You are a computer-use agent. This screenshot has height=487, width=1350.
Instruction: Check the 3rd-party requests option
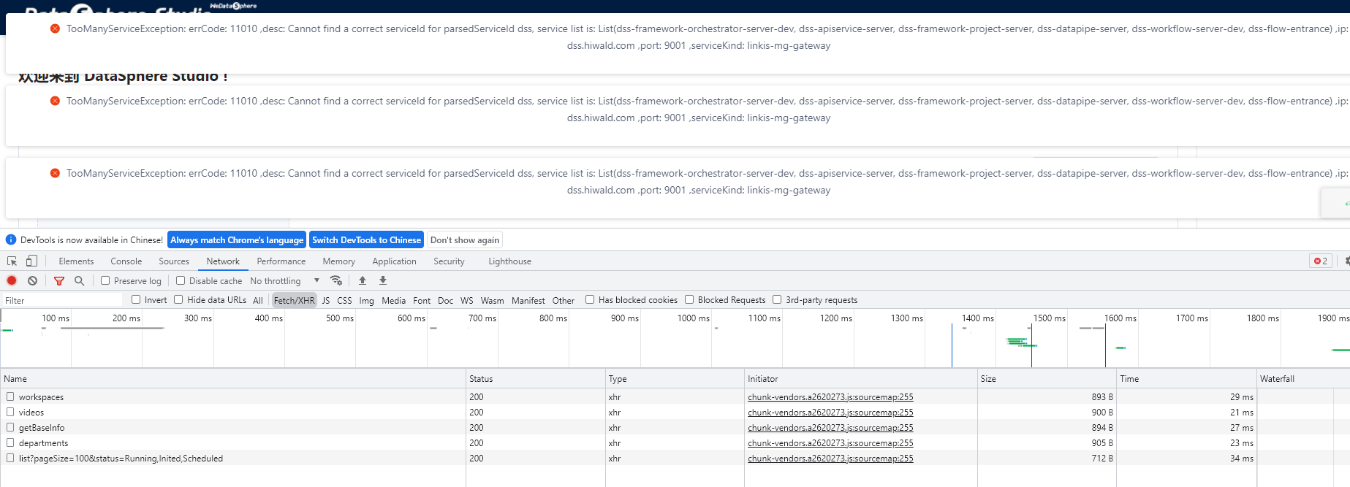777,299
